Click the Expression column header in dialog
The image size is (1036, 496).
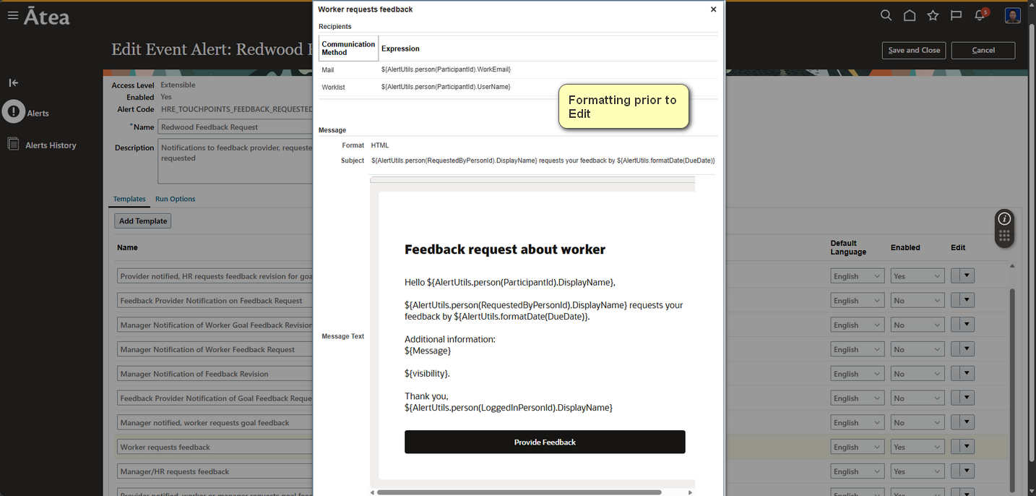[x=400, y=49]
